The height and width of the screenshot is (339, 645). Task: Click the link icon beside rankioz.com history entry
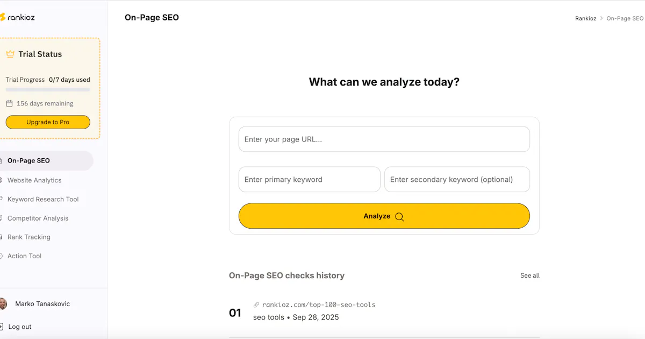[x=256, y=305]
